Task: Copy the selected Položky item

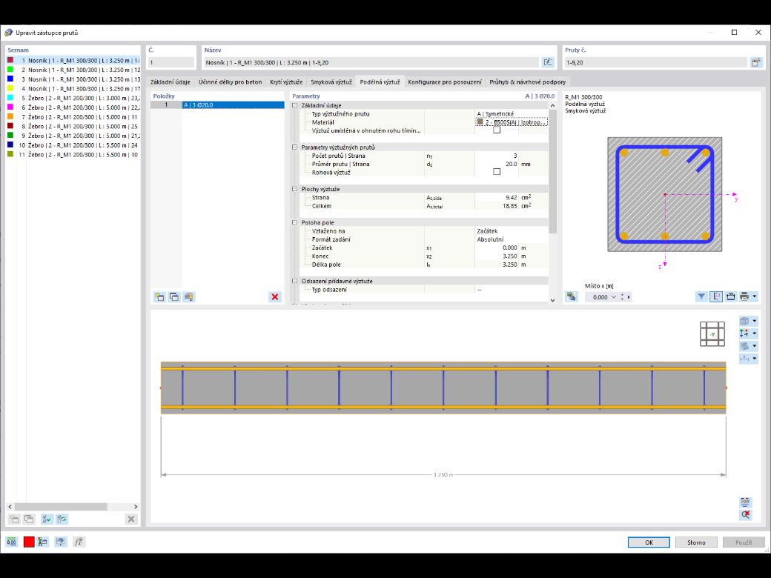Action: [174, 297]
